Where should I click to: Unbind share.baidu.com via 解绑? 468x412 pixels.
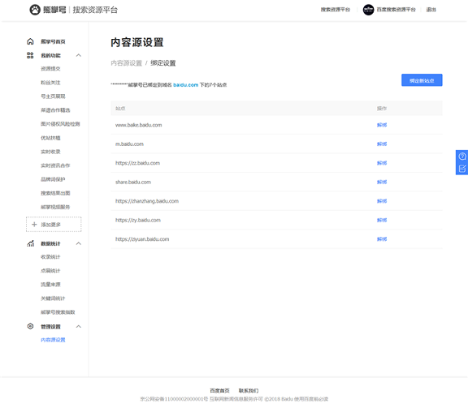(x=382, y=182)
